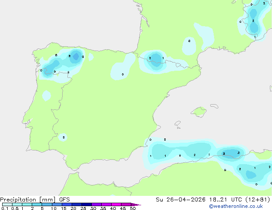Click the 30 to 35 mm purple swatch
Image resolution: width=272 pixels, height=210 pixels.
click(x=96, y=204)
